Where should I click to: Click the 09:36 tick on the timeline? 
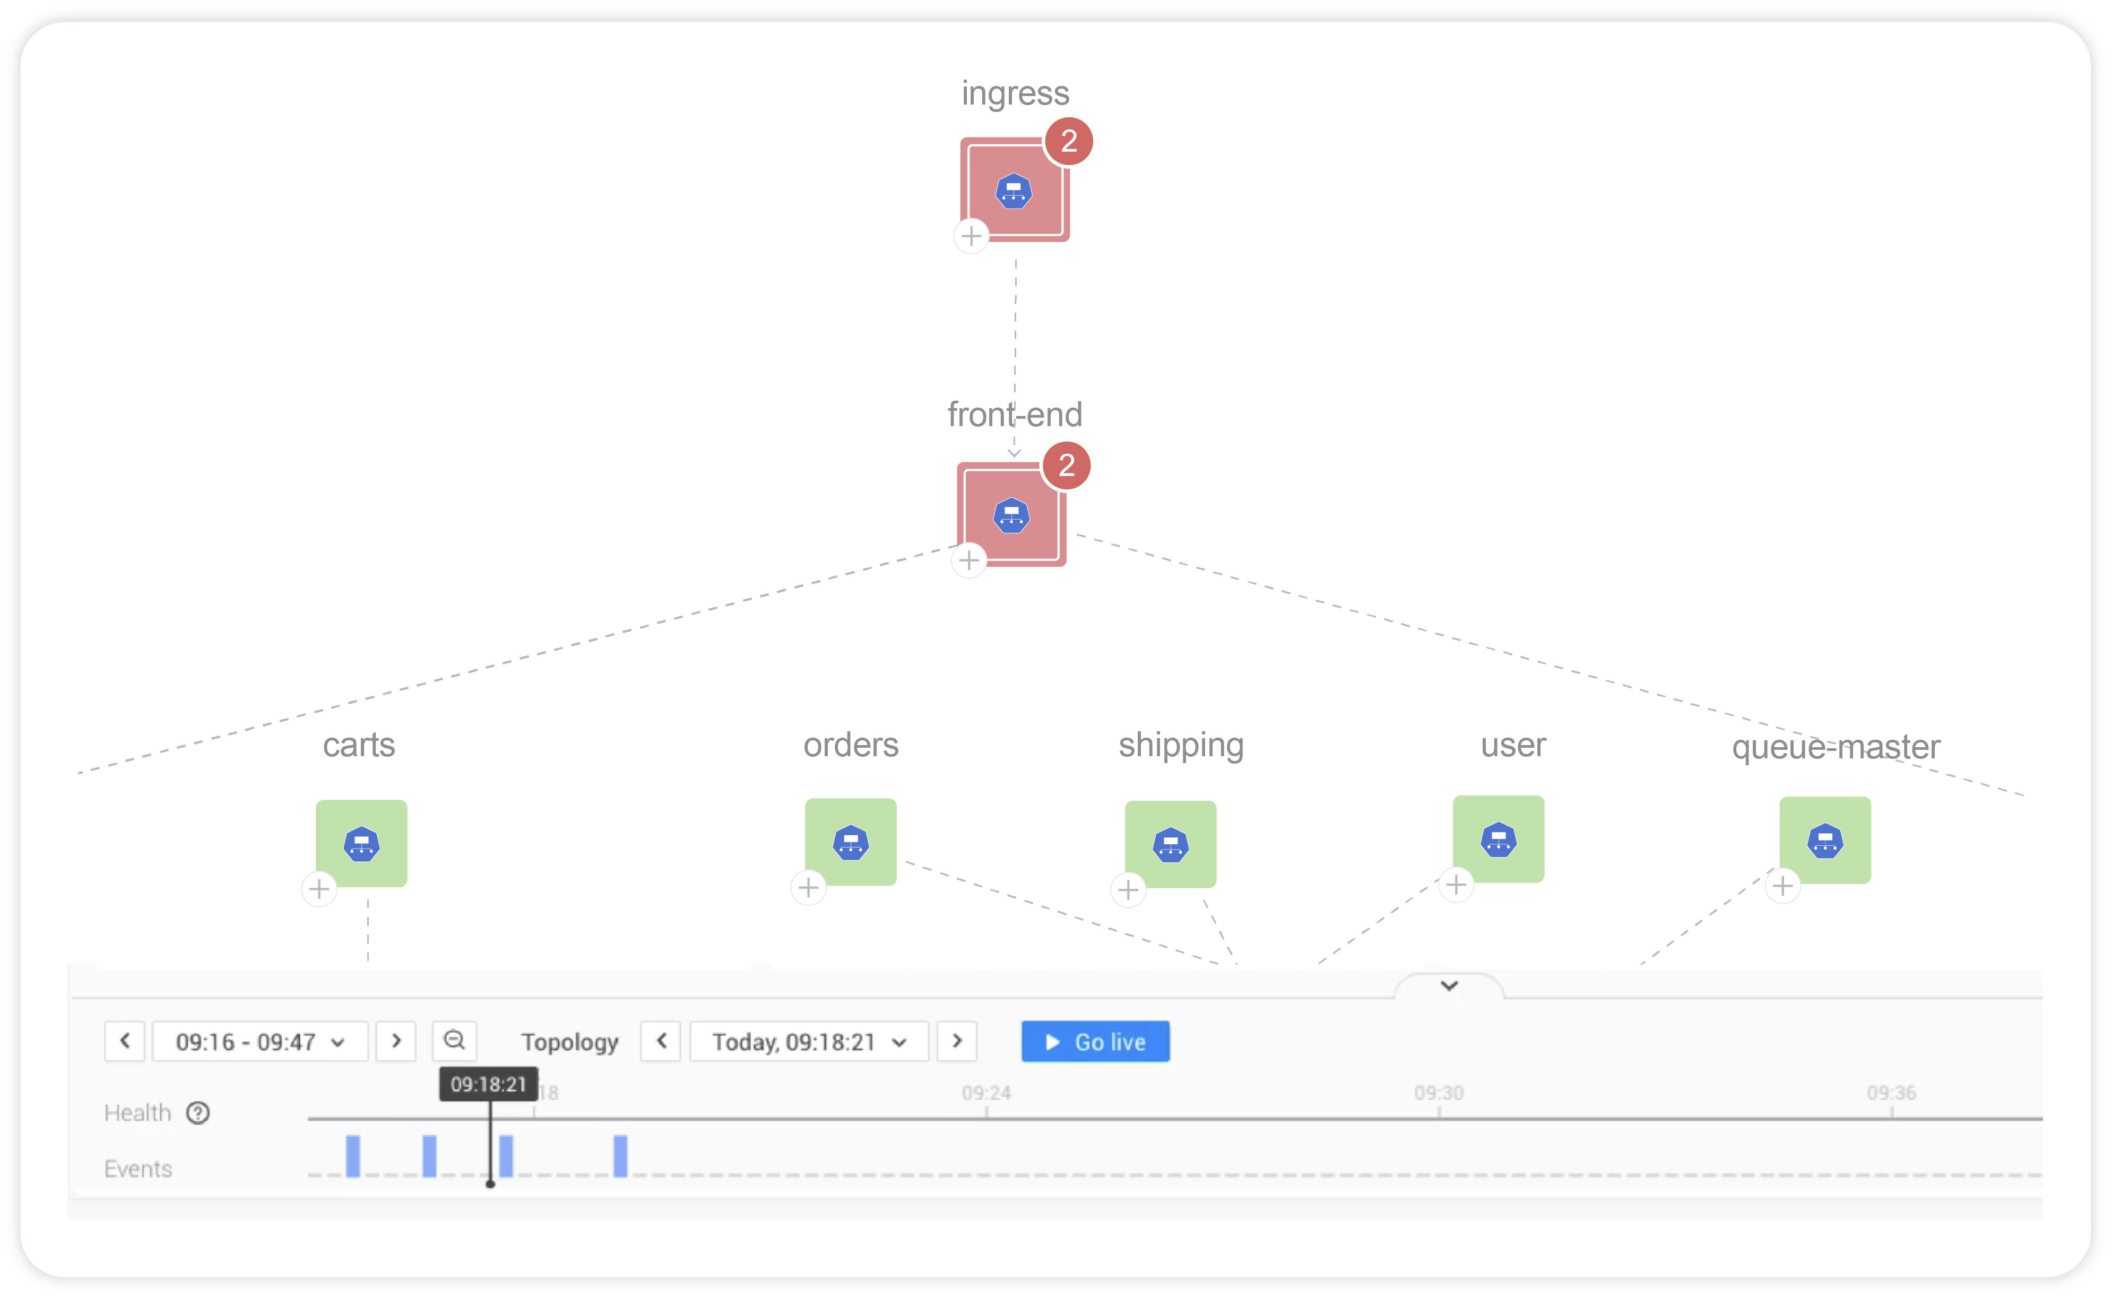[x=1891, y=1093]
